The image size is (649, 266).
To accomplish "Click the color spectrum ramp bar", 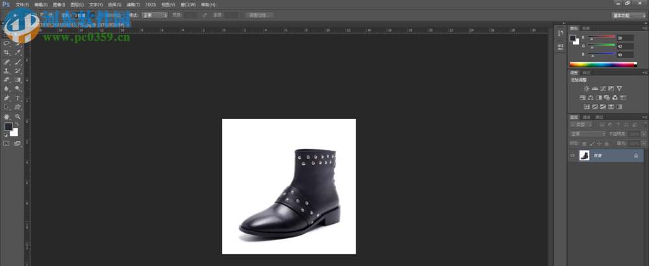I will 603,64.
